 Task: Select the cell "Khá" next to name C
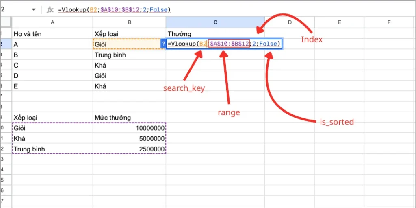[130, 65]
